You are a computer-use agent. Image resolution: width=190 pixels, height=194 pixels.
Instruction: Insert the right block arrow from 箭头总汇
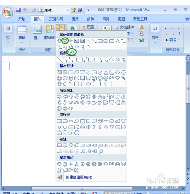[x=59, y=97]
